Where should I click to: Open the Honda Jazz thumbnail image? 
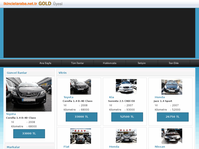coord(172,87)
